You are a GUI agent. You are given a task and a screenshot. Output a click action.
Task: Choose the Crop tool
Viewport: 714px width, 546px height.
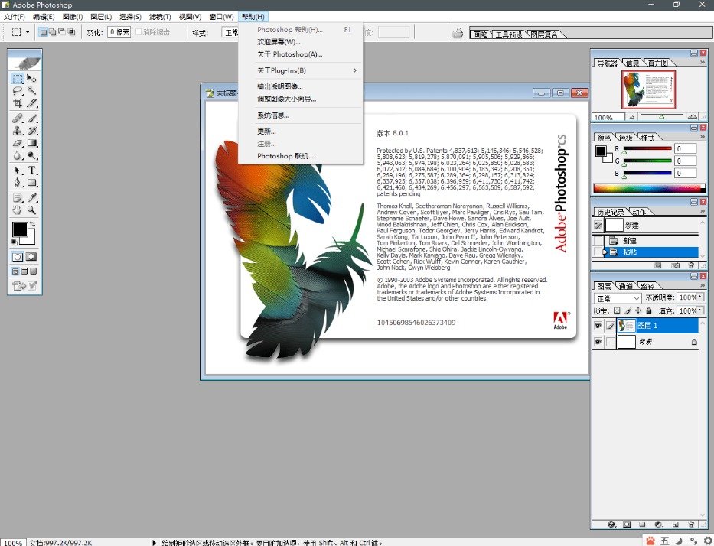pyautogui.click(x=18, y=103)
